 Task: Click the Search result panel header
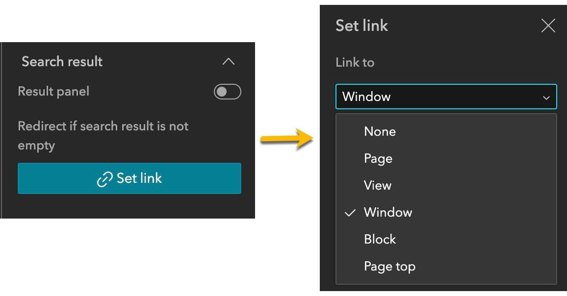62,61
